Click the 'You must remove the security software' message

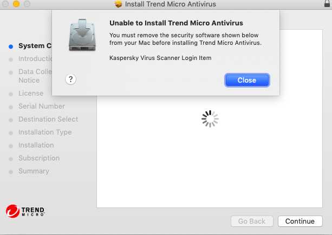[185, 39]
